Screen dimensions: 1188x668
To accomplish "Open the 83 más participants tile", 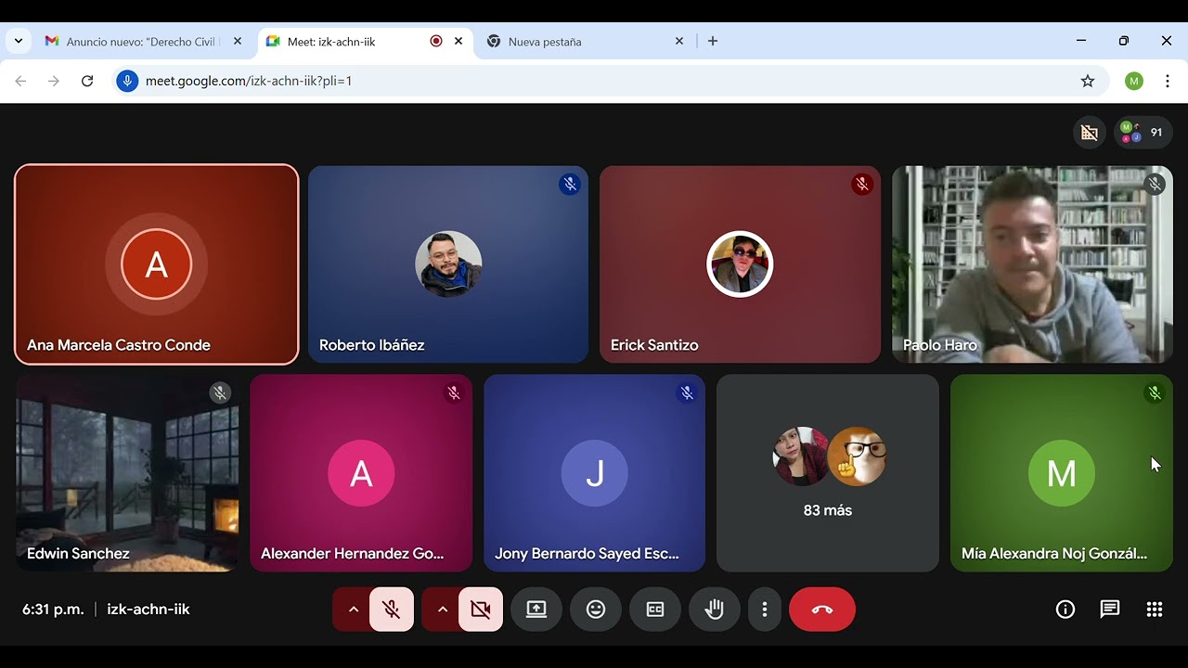I will 828,473.
